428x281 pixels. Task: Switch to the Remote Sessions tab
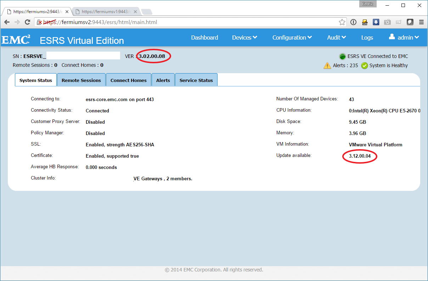81,80
